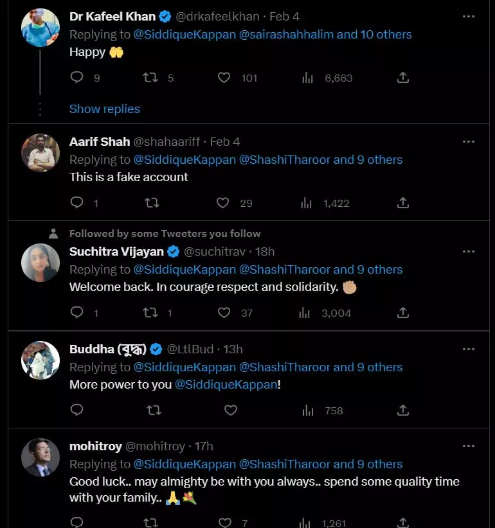Screen dimensions: 495x528
Task: Open more menu for mohitroy's tweet
Action: click(x=468, y=446)
